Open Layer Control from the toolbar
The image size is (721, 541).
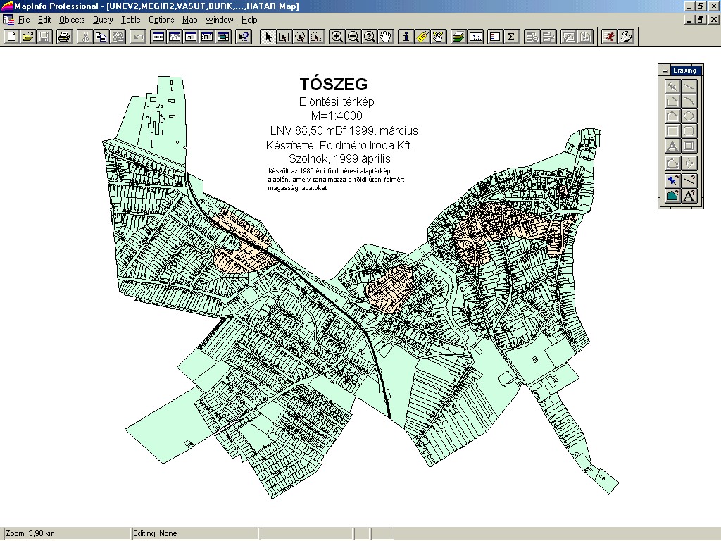tap(458, 37)
